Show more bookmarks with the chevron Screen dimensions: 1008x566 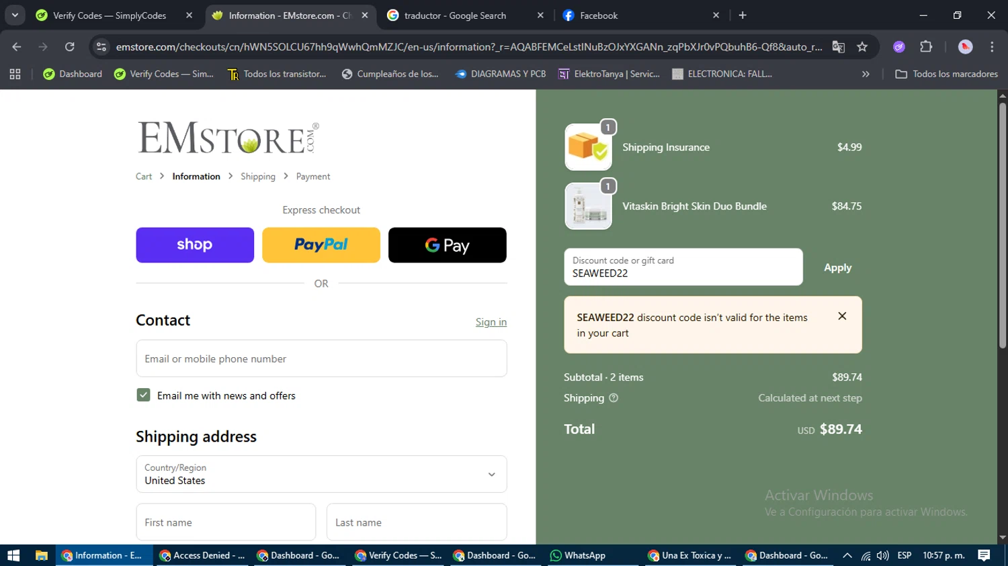pos(866,74)
